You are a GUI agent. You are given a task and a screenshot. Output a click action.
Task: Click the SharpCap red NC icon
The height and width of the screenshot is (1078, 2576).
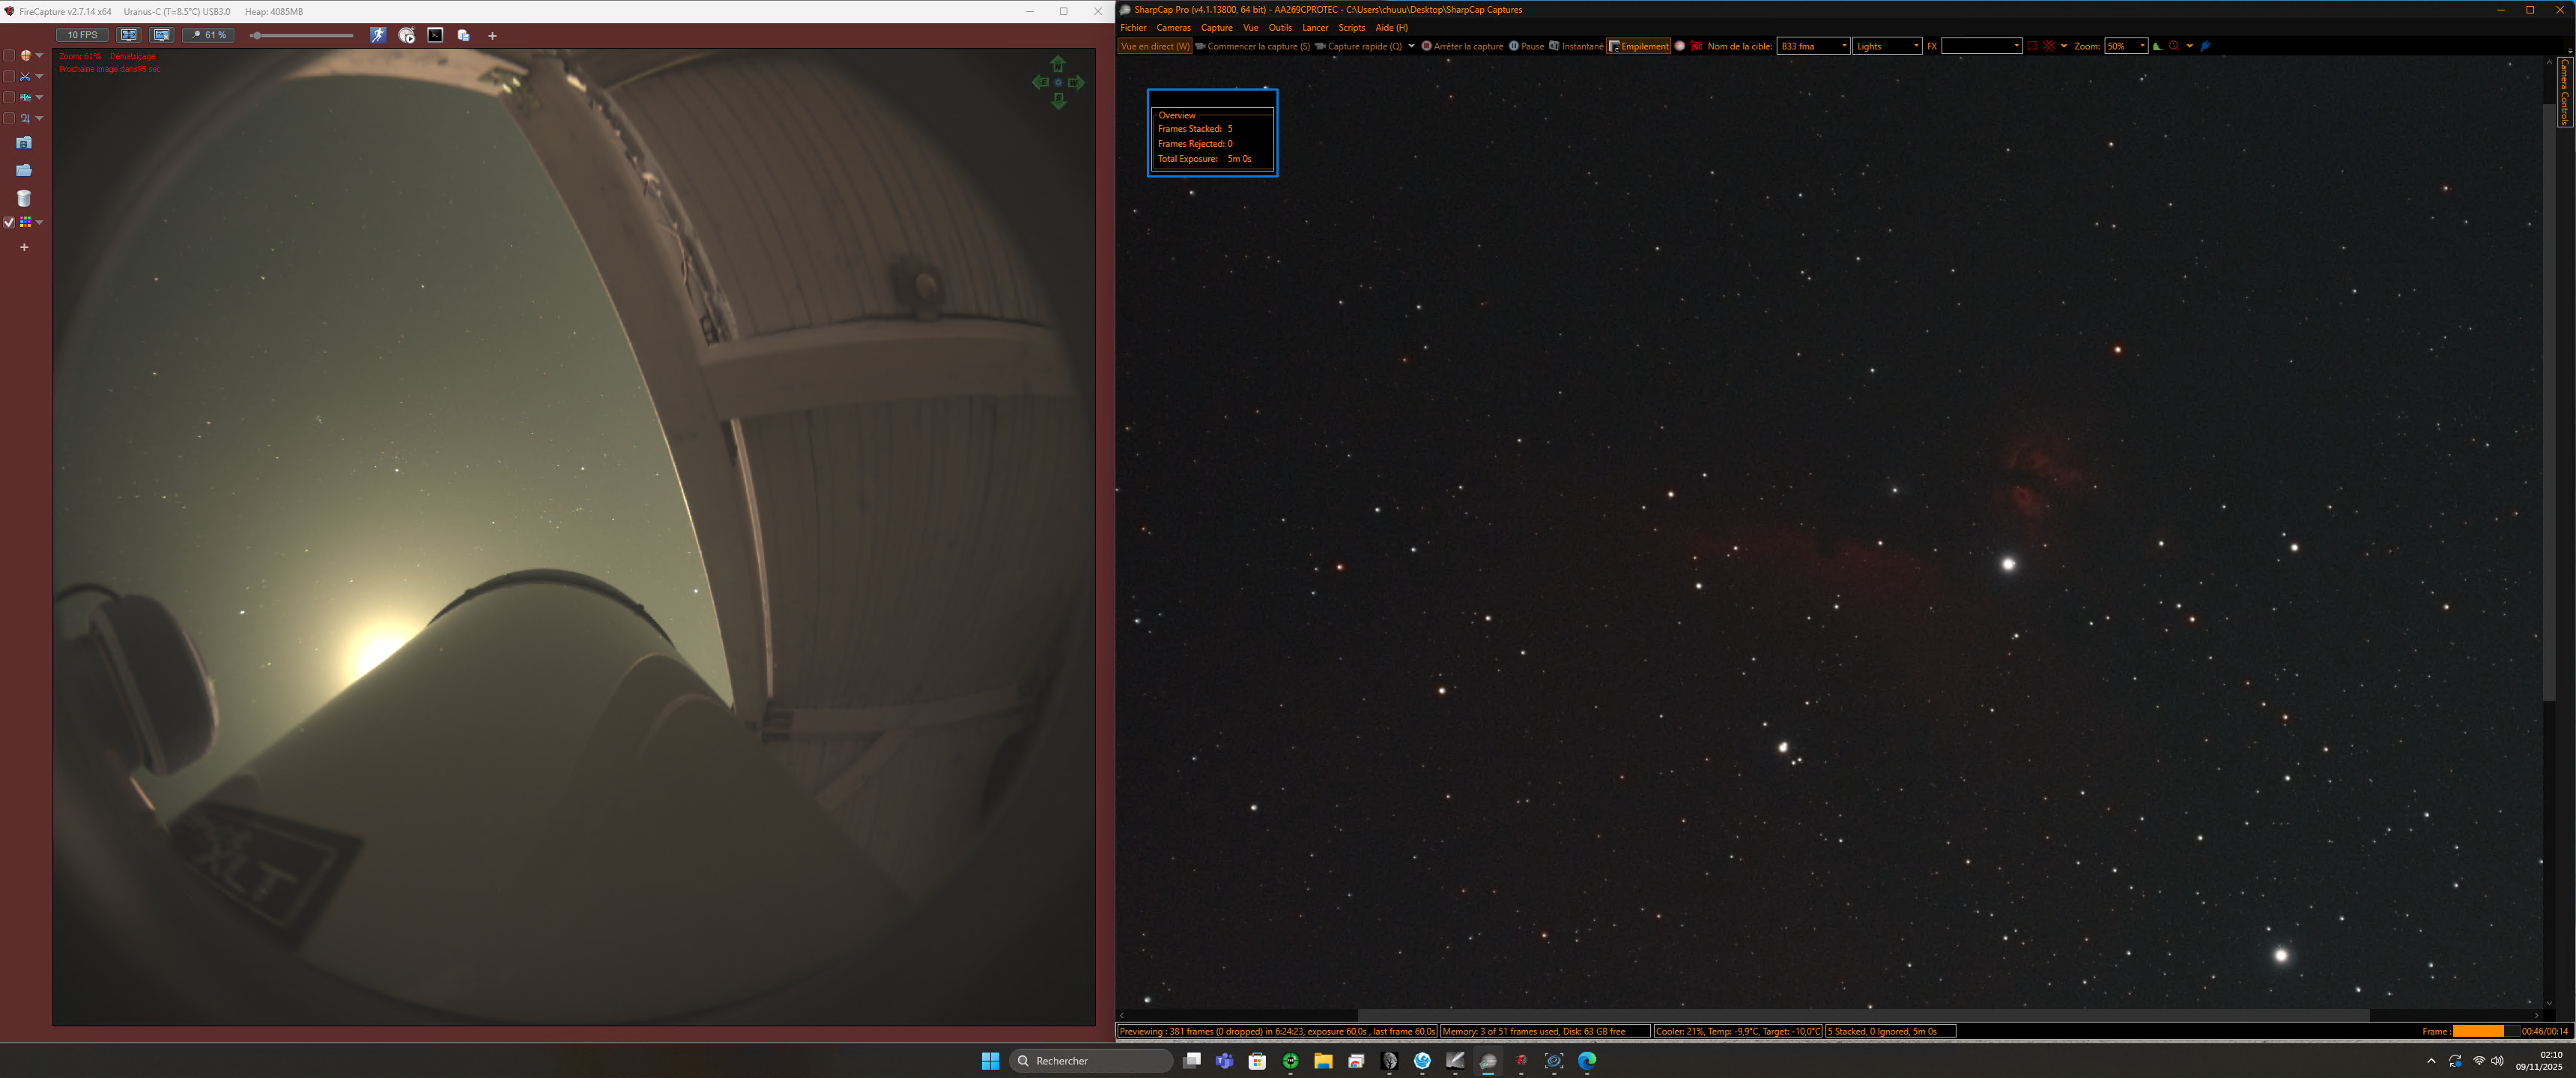point(1696,46)
